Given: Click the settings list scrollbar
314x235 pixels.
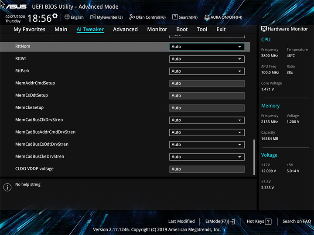Looking at the screenshot, I should pyautogui.click(x=254, y=157).
